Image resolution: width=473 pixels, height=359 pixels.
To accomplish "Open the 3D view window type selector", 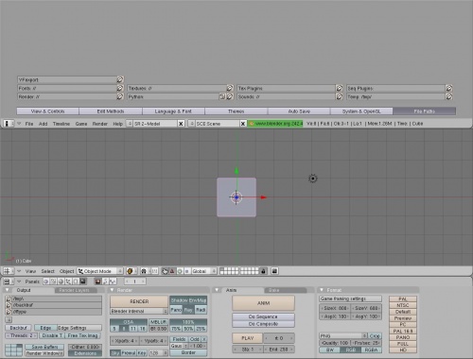I will pyautogui.click(x=9, y=271).
